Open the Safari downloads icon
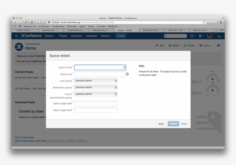Image resolution: width=236 pixels, height=165 pixels. tap(221, 22)
